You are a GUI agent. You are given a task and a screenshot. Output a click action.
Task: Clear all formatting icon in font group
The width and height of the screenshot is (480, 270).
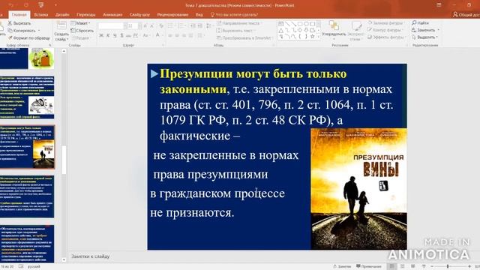point(161,26)
